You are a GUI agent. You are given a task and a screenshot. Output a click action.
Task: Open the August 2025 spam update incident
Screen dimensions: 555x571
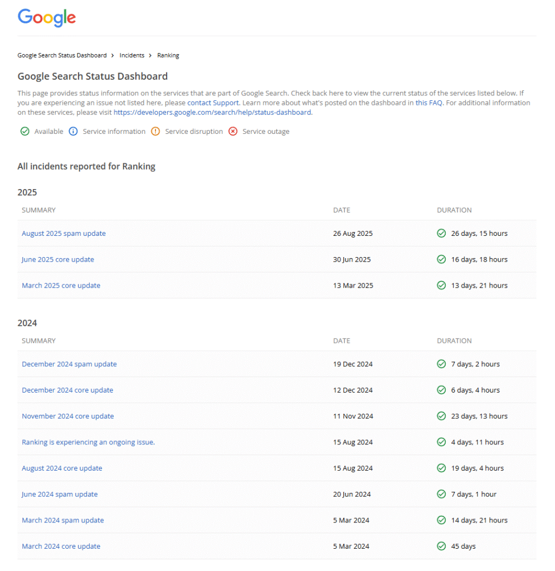click(x=63, y=233)
